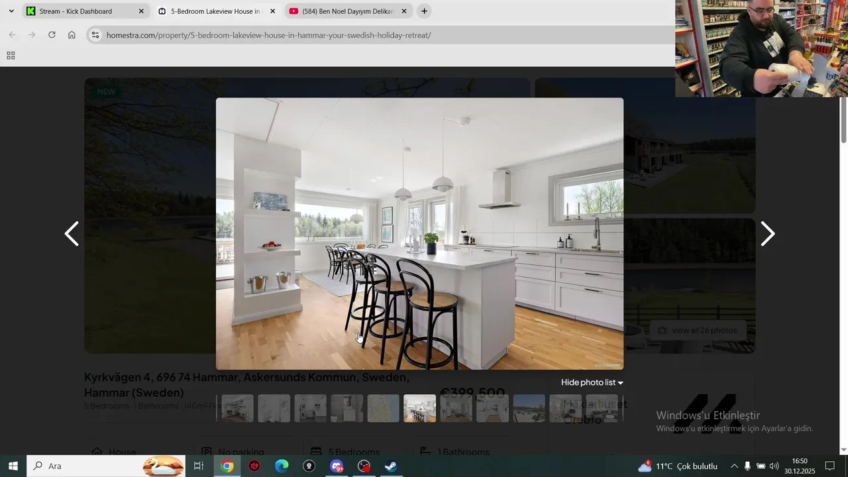Open the purple 9+ badge taskbar app
The image size is (848, 477).
(x=337, y=466)
